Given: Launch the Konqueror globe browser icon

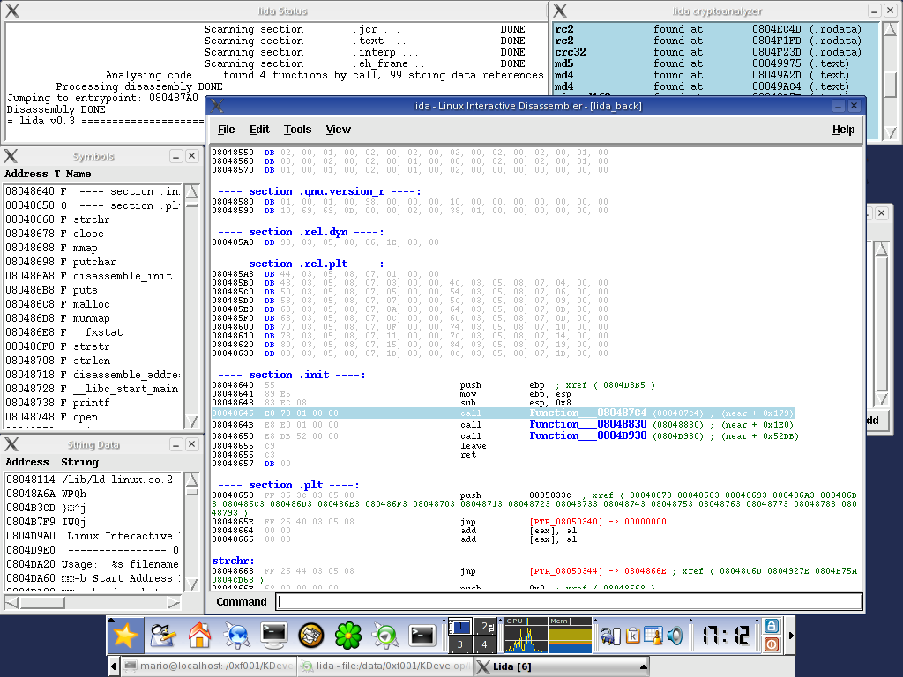Looking at the screenshot, I should (236, 636).
